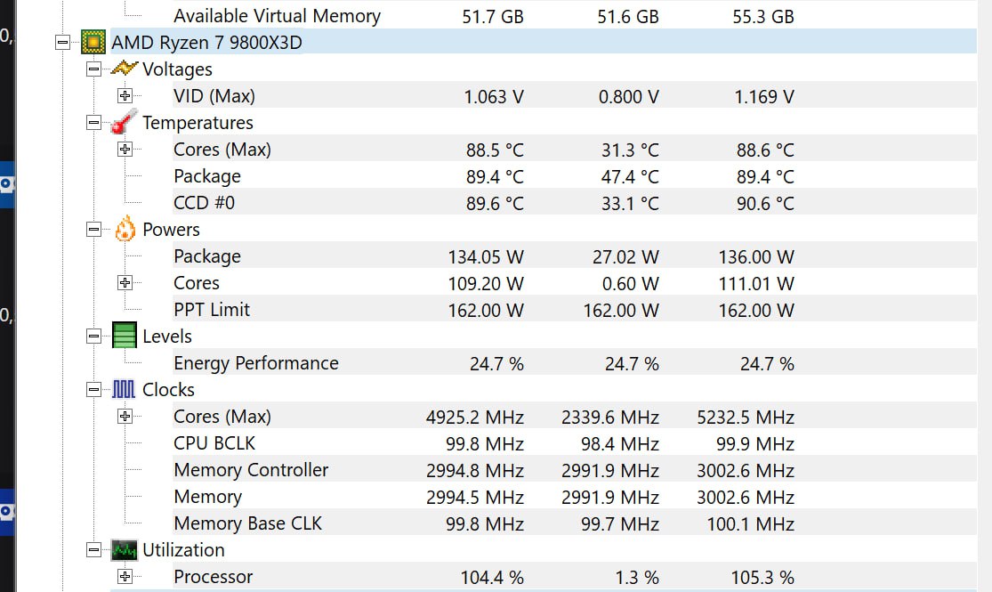
Task: Expand the Cores (Max) clock entry
Action: point(125,416)
